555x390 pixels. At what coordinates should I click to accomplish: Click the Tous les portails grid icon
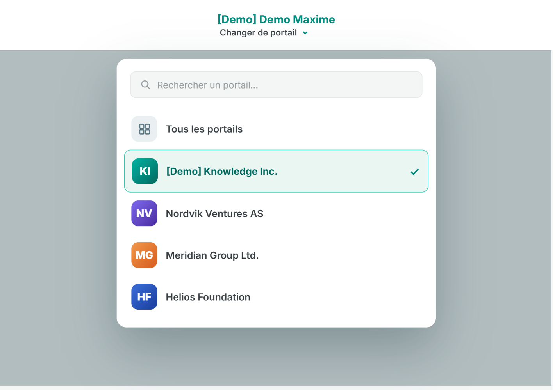[144, 129]
